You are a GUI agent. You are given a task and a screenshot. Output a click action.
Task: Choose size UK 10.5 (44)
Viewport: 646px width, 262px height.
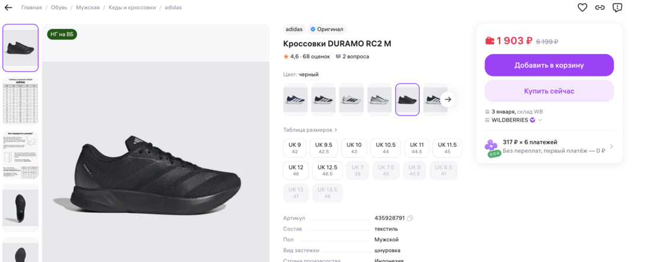tap(385, 148)
